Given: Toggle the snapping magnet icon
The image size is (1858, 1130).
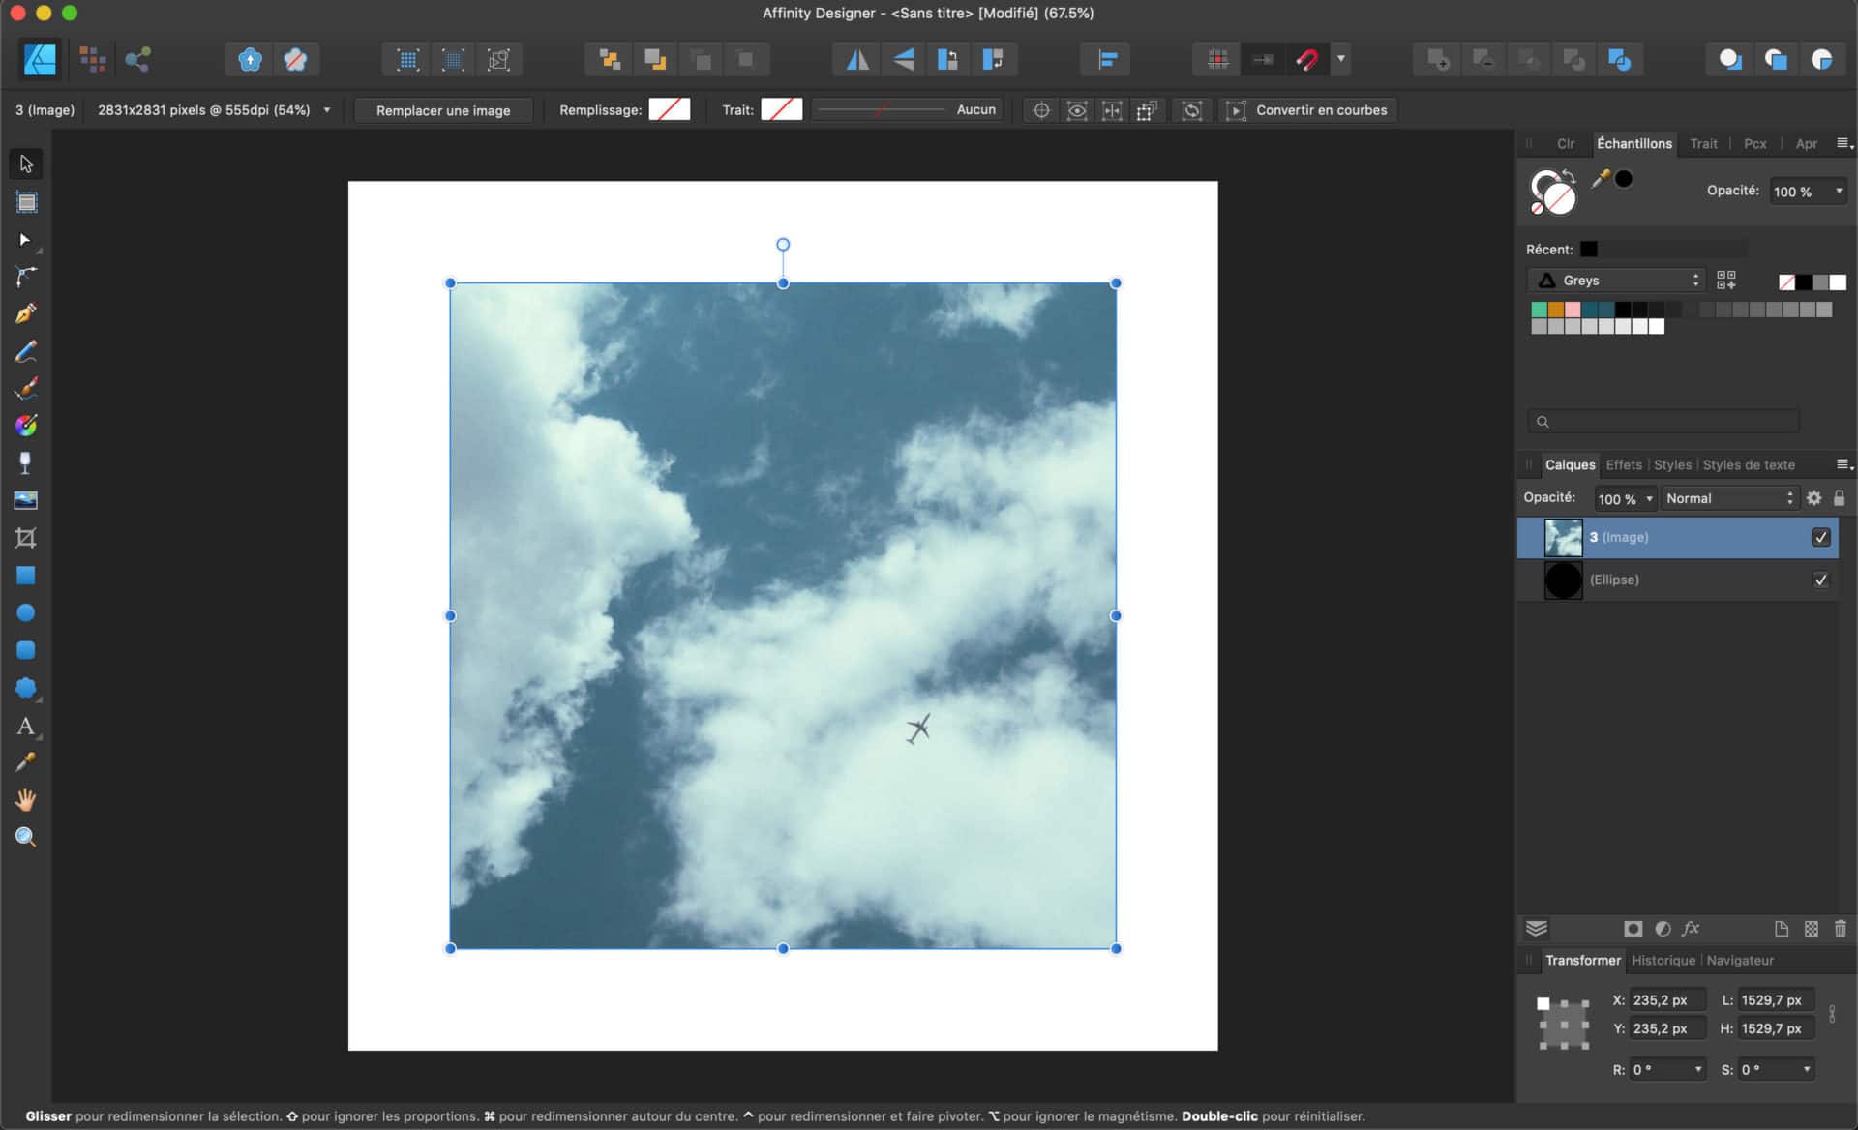Looking at the screenshot, I should click(1307, 59).
